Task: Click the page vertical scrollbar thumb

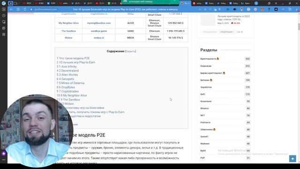Action: (299, 26)
